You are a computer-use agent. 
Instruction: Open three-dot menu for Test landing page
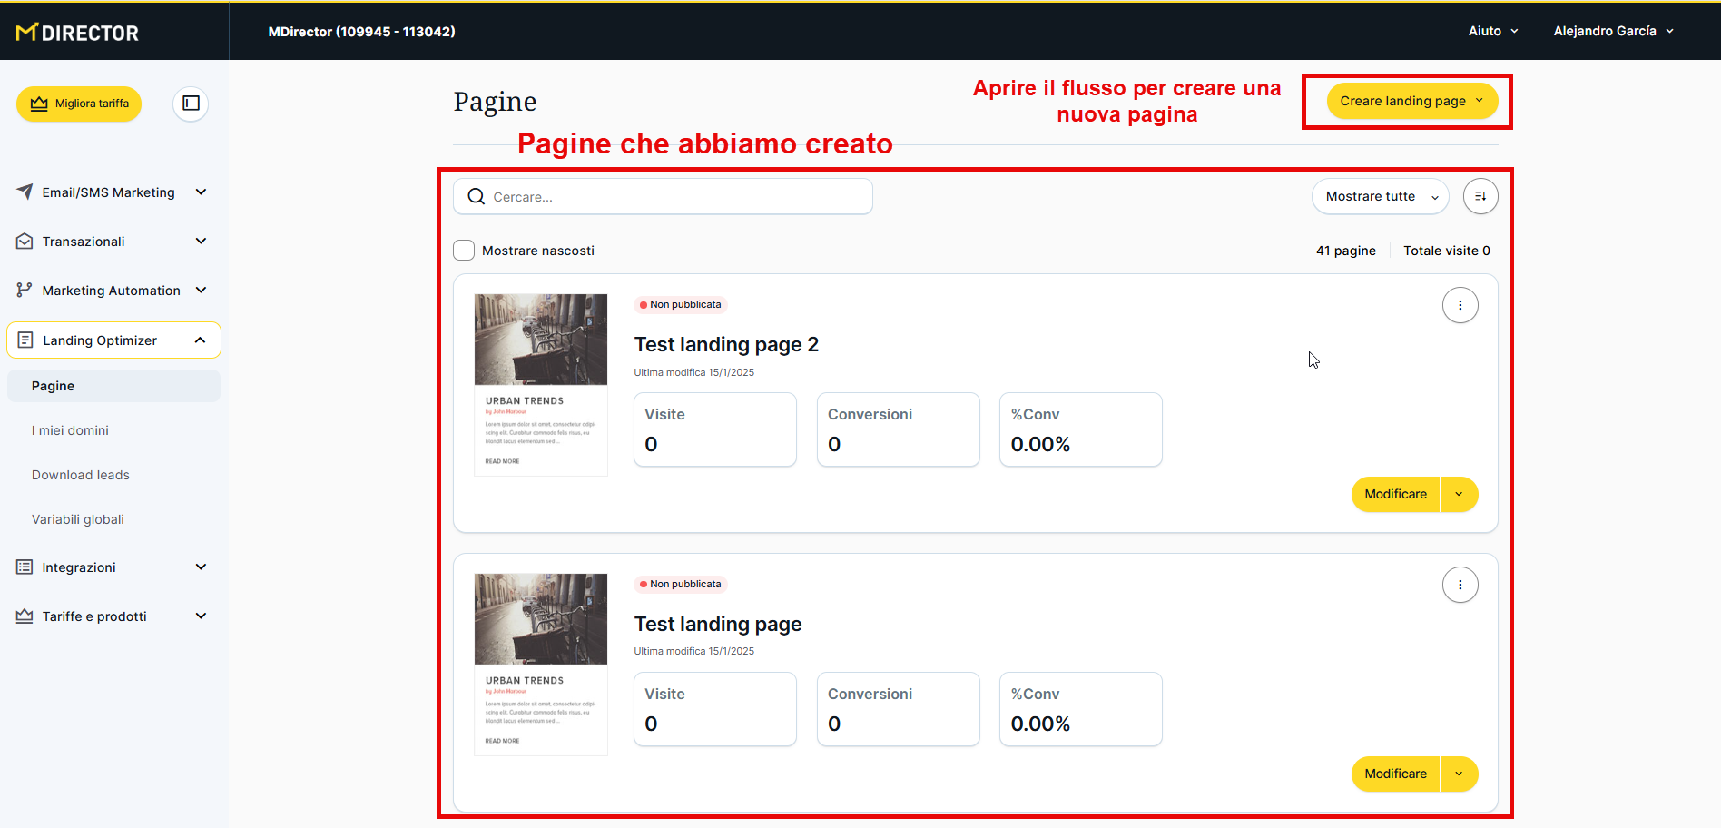click(x=1460, y=585)
